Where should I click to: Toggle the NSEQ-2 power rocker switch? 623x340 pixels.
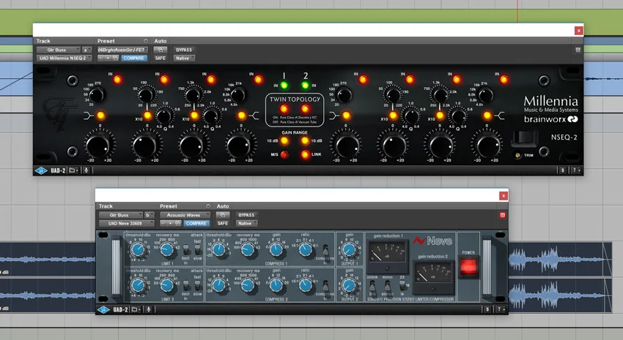(525, 137)
